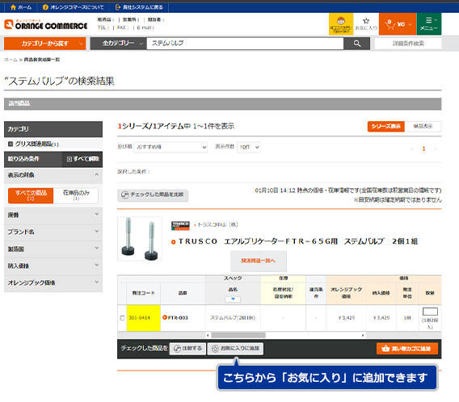Click the TRUSCO brand logo
Screen dimensions: 459x402
180,225
